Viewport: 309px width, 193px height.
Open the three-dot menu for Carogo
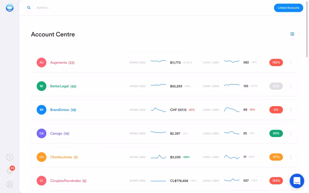[291, 133]
